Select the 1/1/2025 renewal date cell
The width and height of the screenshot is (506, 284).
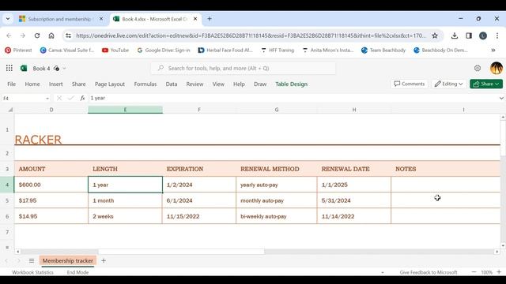tap(353, 185)
